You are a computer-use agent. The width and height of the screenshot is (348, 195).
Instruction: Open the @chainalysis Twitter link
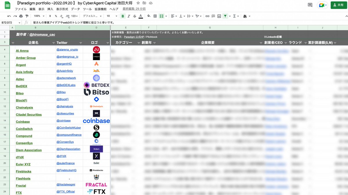65,107
